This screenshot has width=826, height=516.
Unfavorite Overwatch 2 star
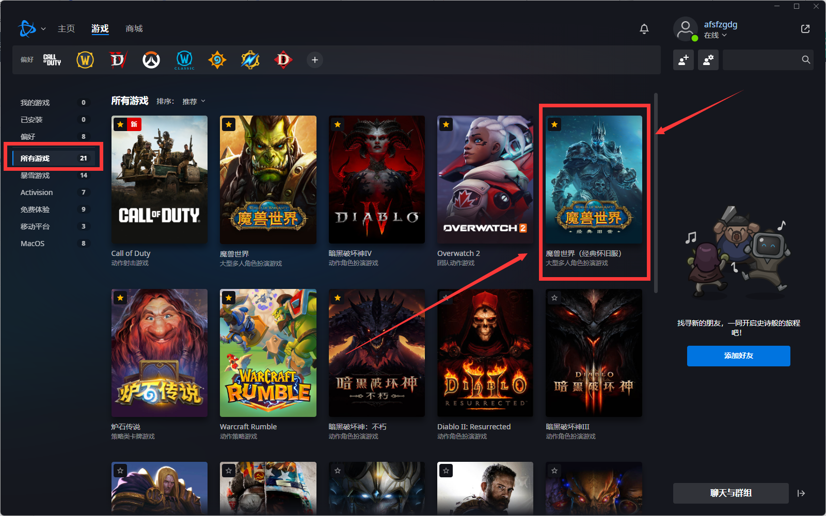click(446, 124)
